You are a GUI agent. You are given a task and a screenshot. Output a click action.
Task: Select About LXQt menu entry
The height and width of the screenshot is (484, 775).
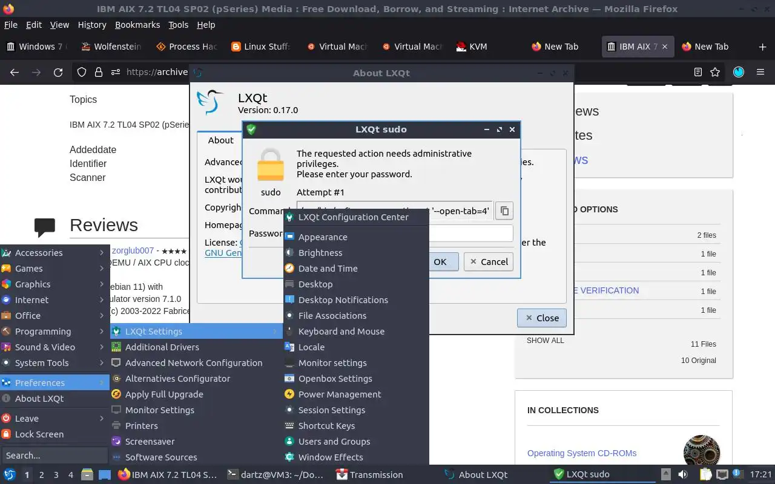point(54,399)
